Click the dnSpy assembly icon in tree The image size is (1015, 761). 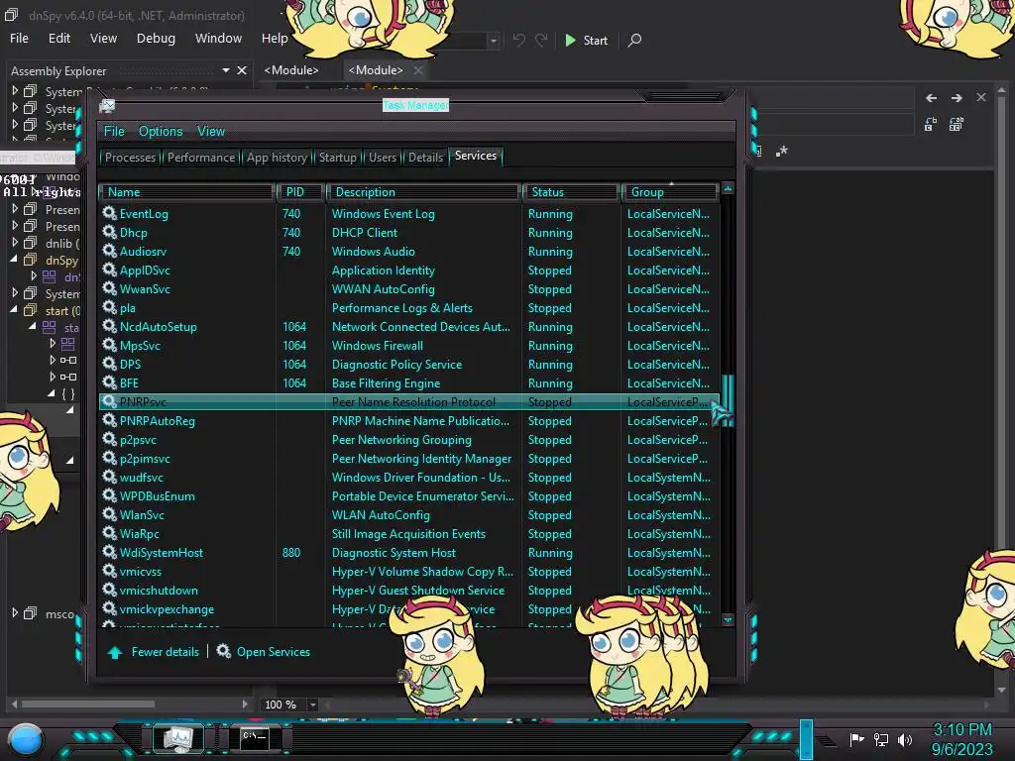tap(30, 261)
